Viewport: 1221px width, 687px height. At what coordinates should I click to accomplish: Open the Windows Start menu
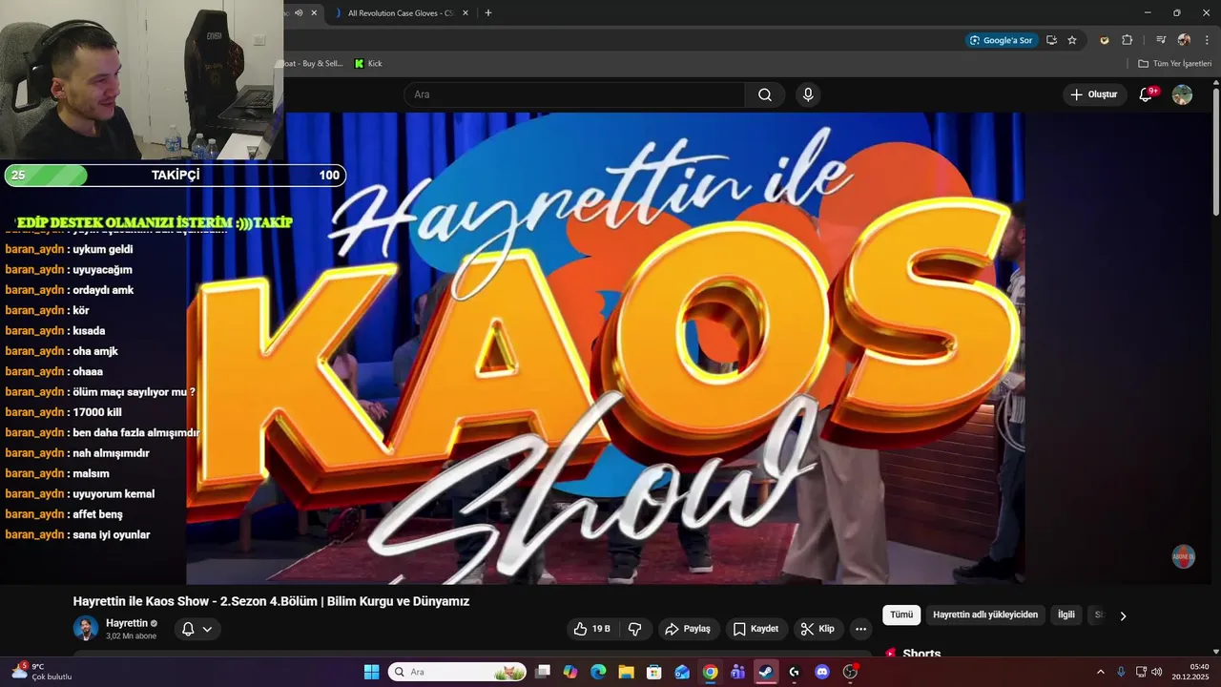(372, 672)
